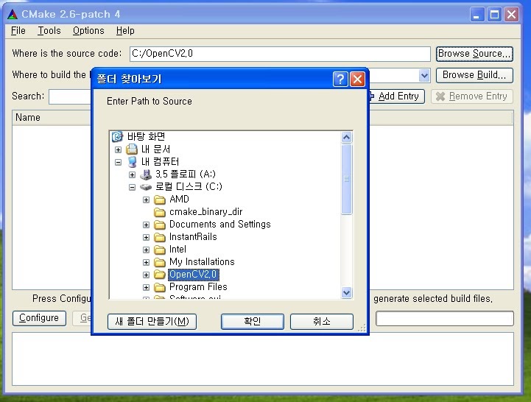Select the AMD folder name
The width and height of the screenshot is (531, 402).
pos(179,200)
